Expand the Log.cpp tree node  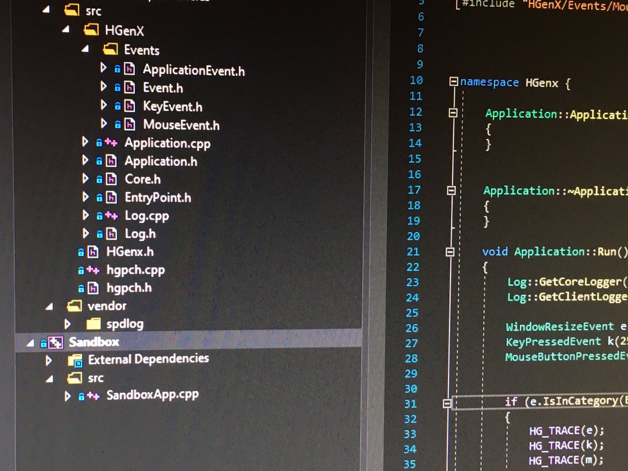[x=85, y=215]
